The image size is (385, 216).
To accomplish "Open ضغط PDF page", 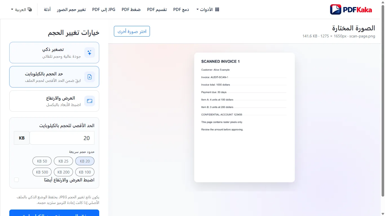I will point(131,10).
